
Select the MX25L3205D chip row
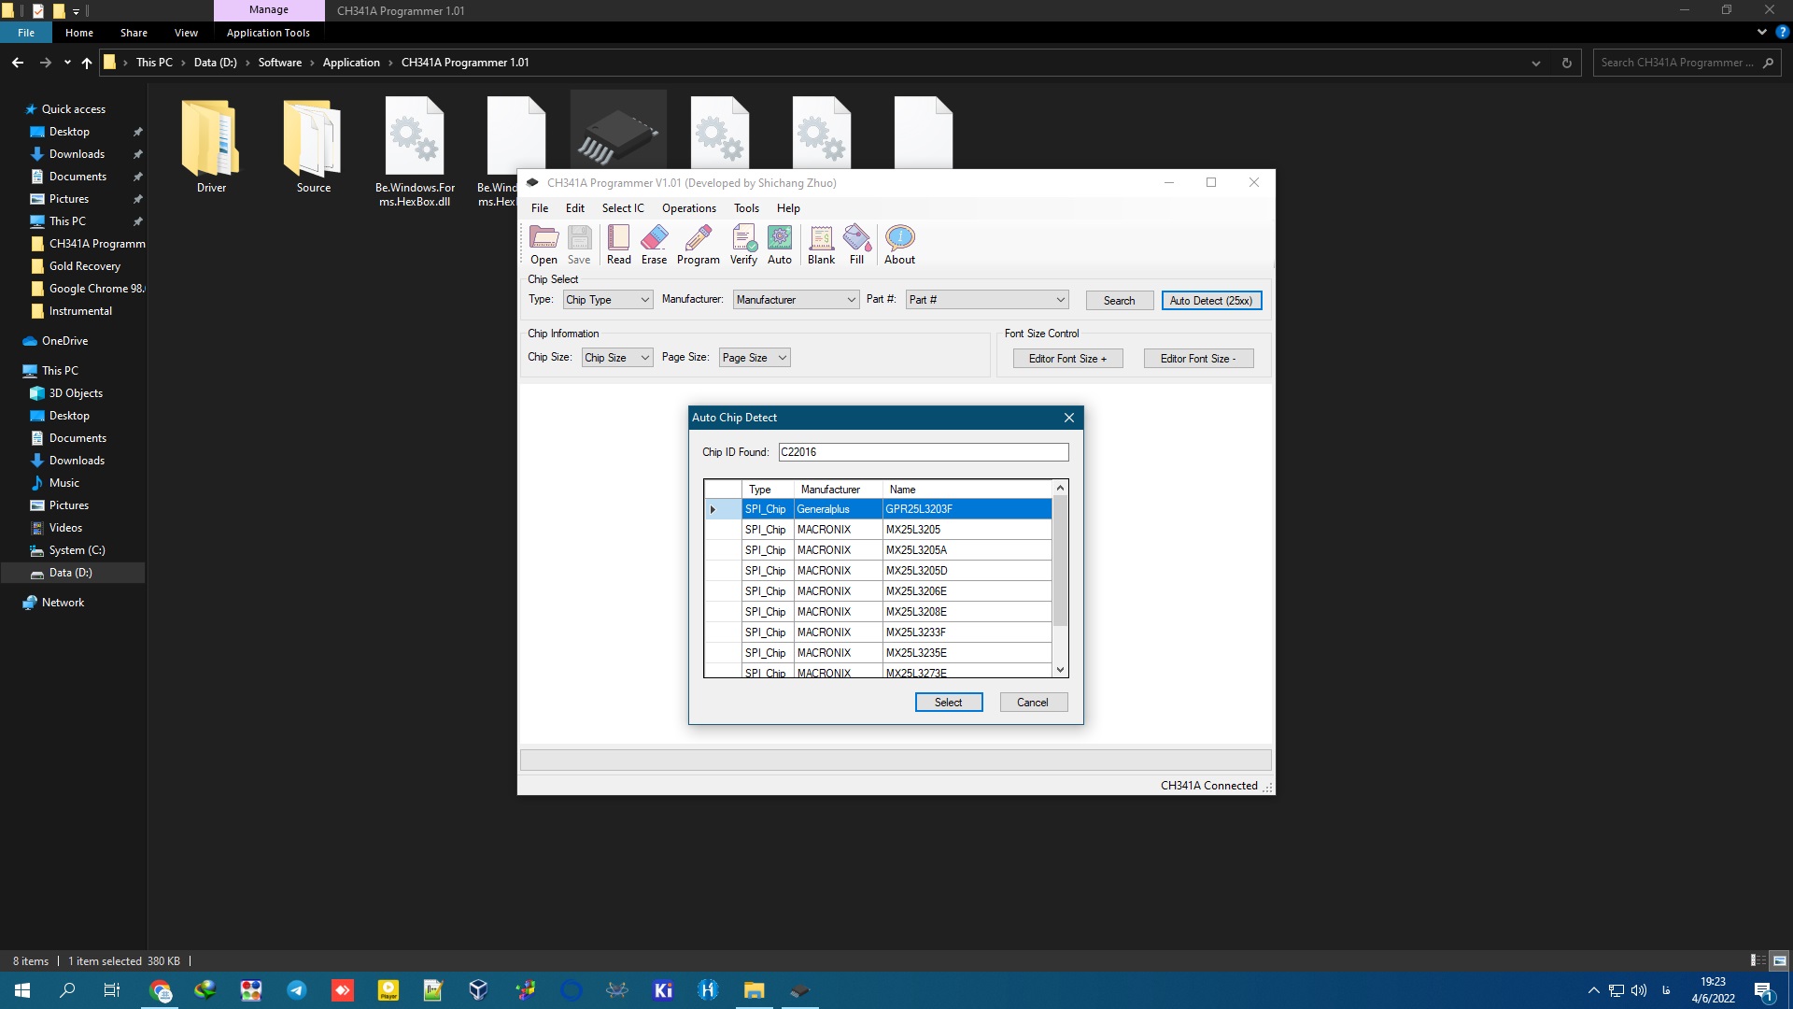878,571
